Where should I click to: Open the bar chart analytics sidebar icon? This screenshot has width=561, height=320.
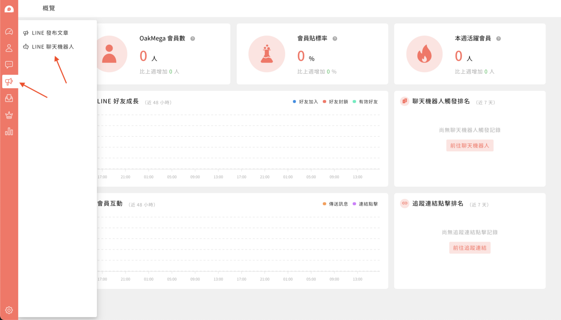point(9,131)
